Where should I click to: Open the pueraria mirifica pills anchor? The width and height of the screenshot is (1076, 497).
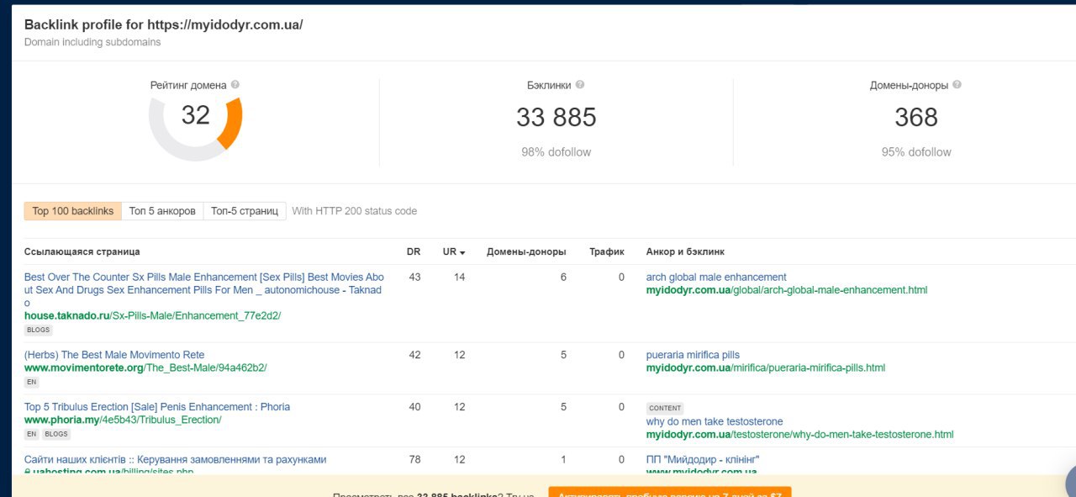693,355
